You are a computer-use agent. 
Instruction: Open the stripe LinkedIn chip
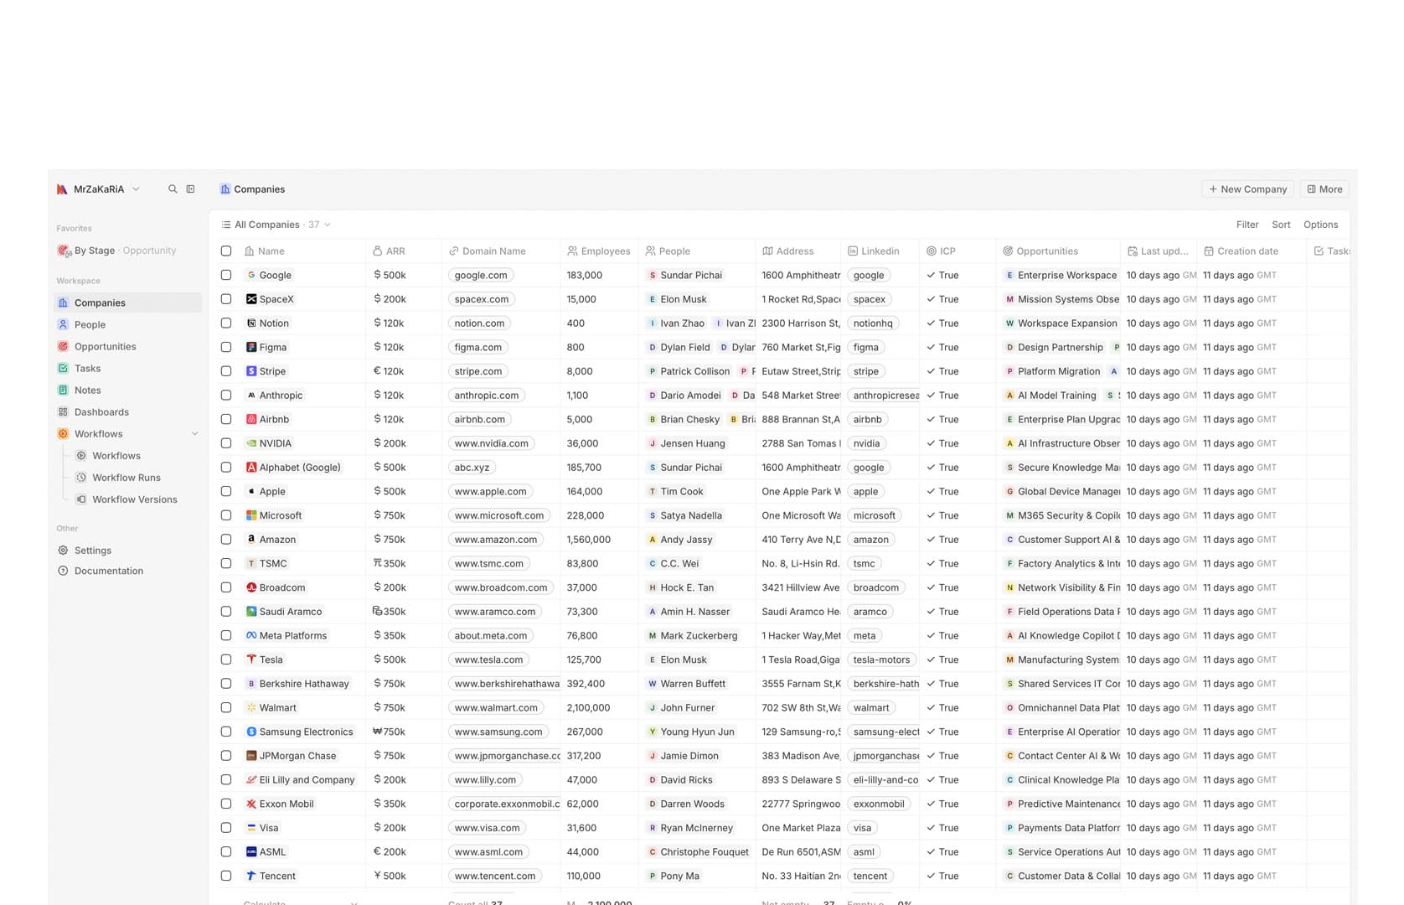pos(866,371)
